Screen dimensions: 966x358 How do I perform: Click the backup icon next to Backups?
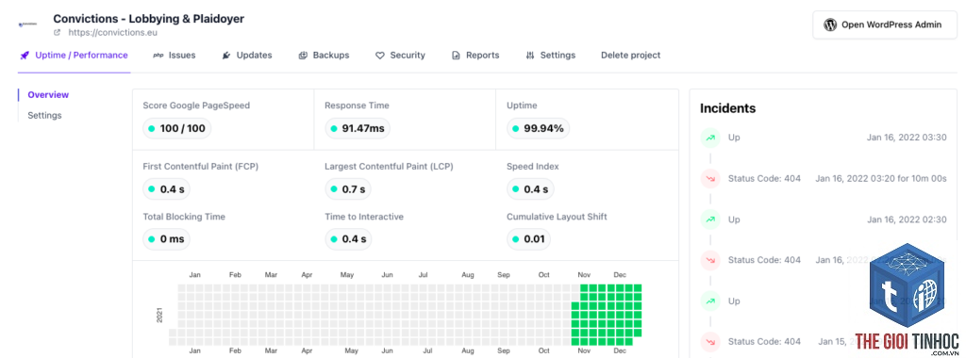[303, 56]
